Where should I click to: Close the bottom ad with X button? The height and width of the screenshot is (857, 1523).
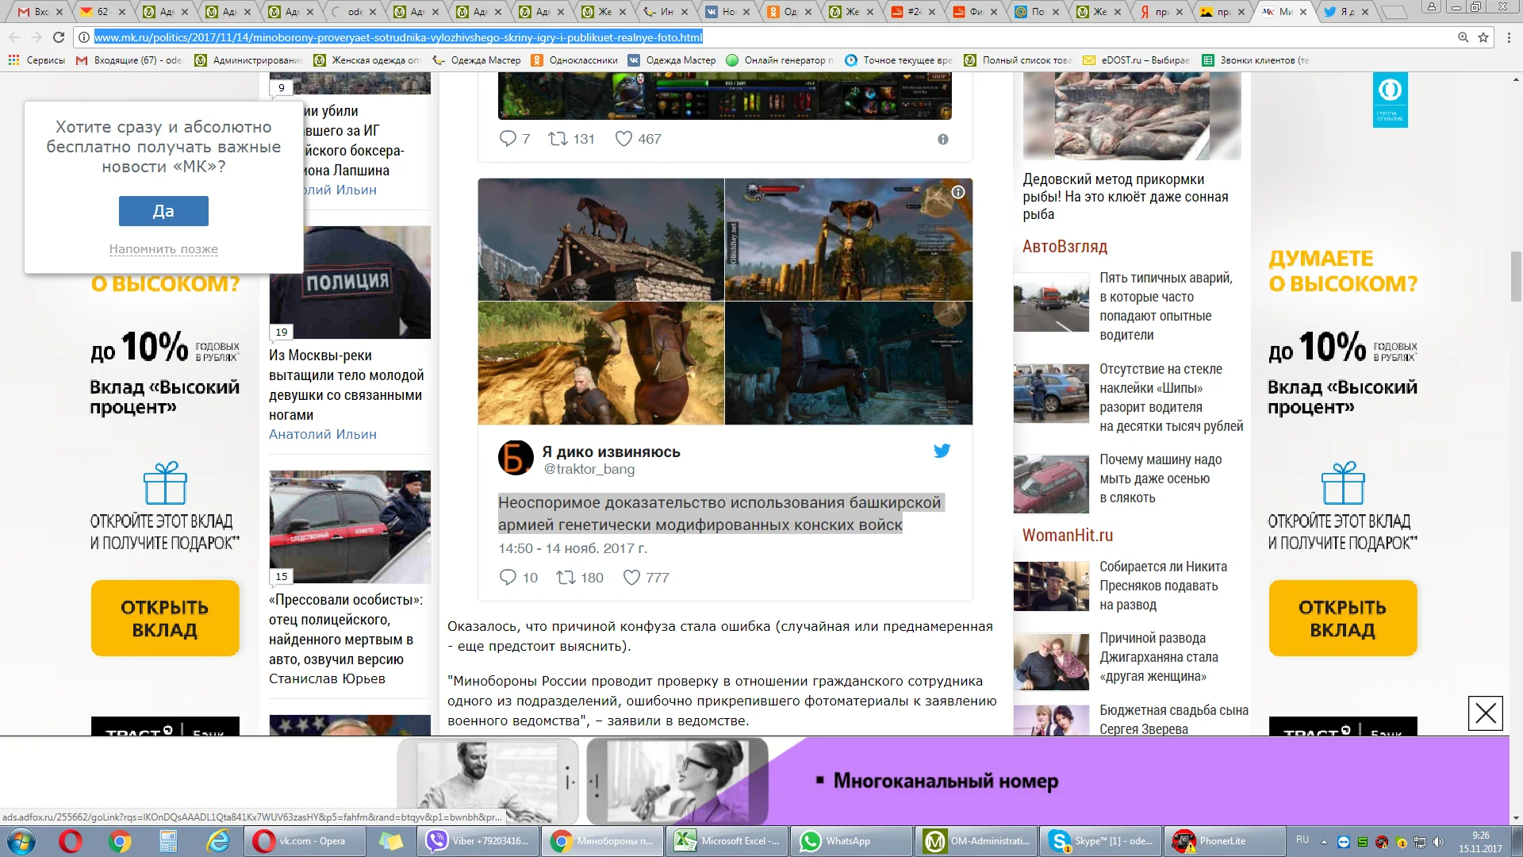pyautogui.click(x=1485, y=713)
